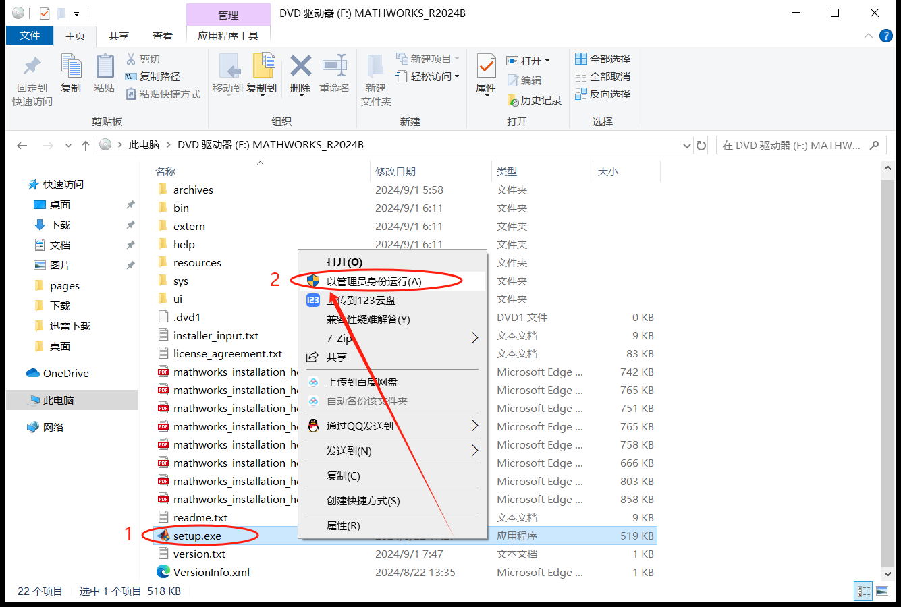Screen dimensions: 901x607
Task: Click the Up one level arrow
Action: [x=86, y=145]
